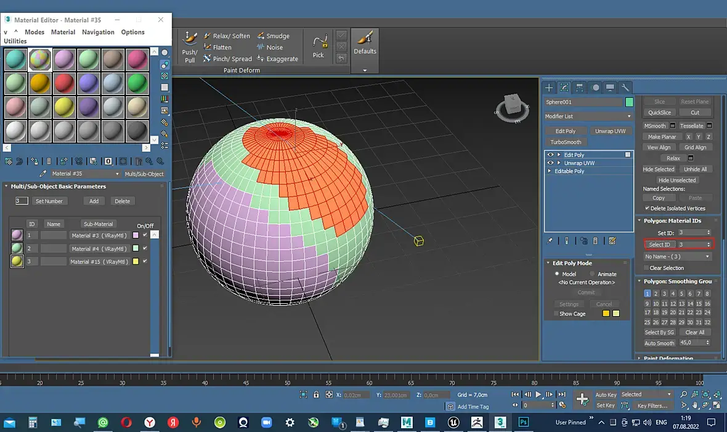Toggle On/Off checkbox for Material #15
The height and width of the screenshot is (432, 727).
145,261
